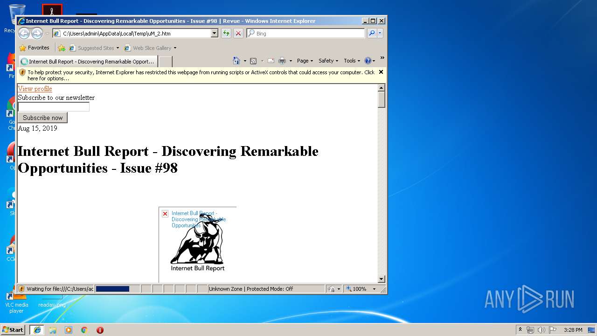Click 'Unknown Zone | Protected Mode: Off' status text
597x336 pixels.
251,289
